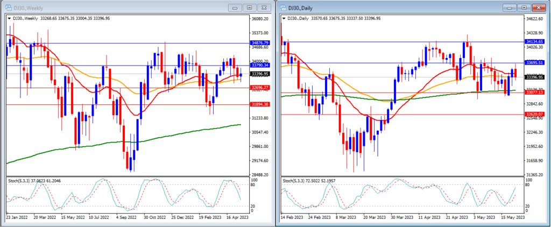Click the DJ30.,Daily title bar text

pos(300,8)
